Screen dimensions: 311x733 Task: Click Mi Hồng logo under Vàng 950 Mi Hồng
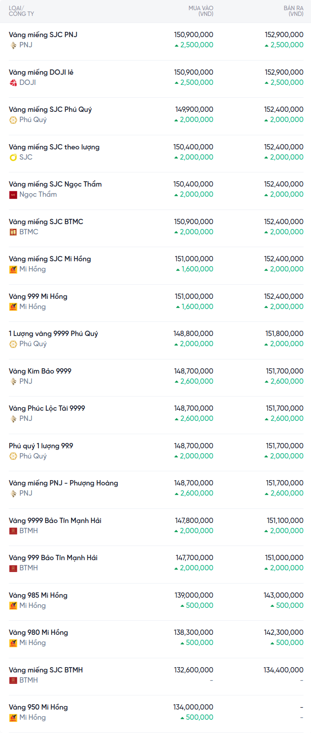coord(13,718)
